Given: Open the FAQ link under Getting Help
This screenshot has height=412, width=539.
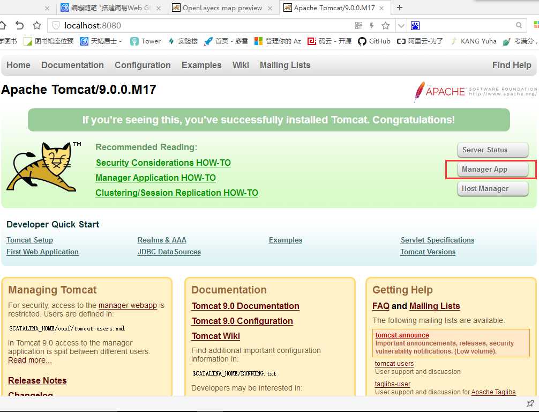Looking at the screenshot, I should coord(381,306).
